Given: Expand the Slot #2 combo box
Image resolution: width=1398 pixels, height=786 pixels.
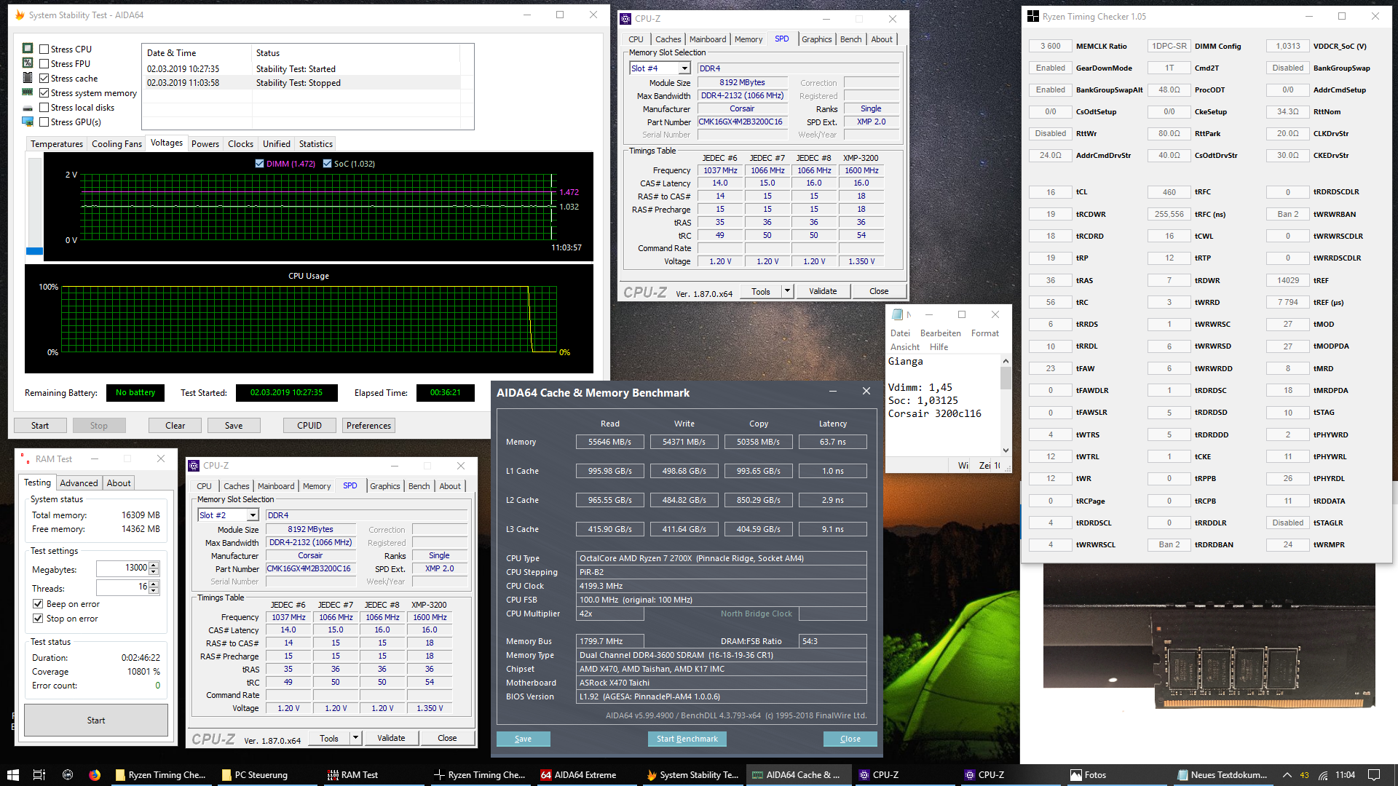Looking at the screenshot, I should click(253, 515).
